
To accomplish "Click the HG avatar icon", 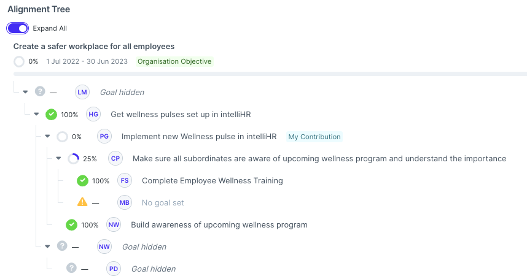I will pyautogui.click(x=93, y=114).
